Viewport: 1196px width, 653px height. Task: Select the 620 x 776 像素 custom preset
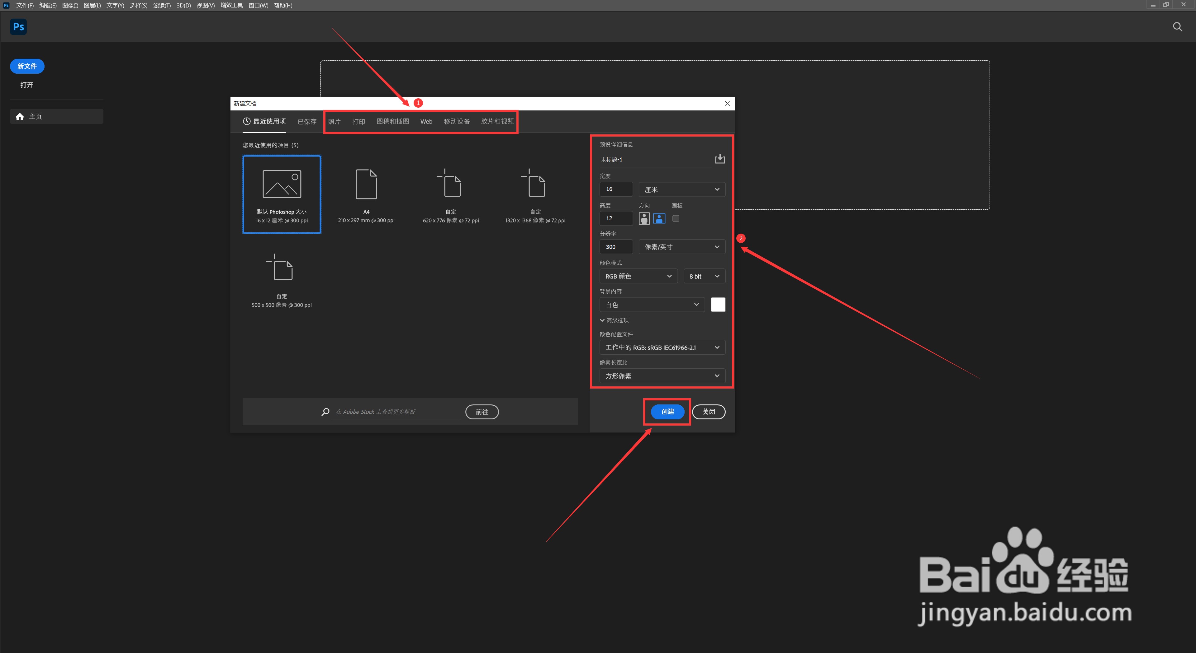click(x=450, y=194)
